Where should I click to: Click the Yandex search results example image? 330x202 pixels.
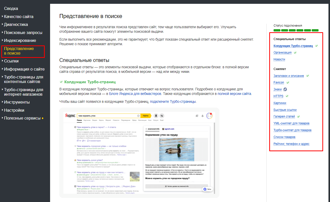click(x=139, y=153)
